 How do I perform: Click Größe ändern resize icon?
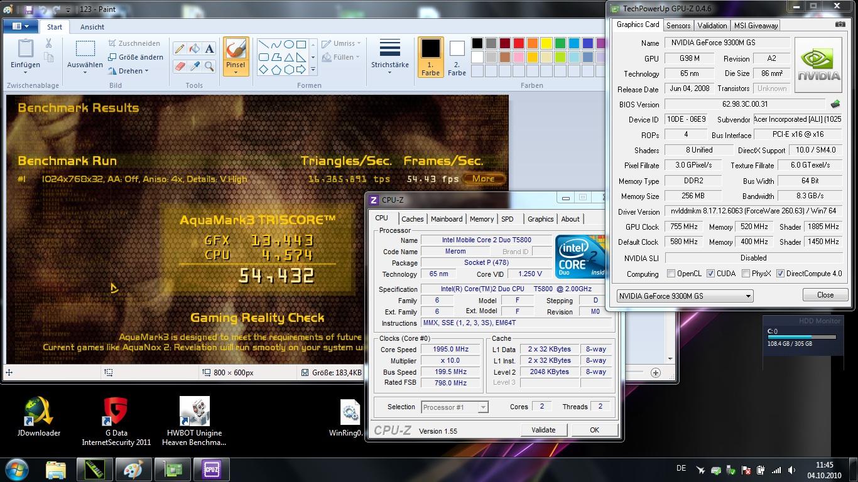pos(112,57)
